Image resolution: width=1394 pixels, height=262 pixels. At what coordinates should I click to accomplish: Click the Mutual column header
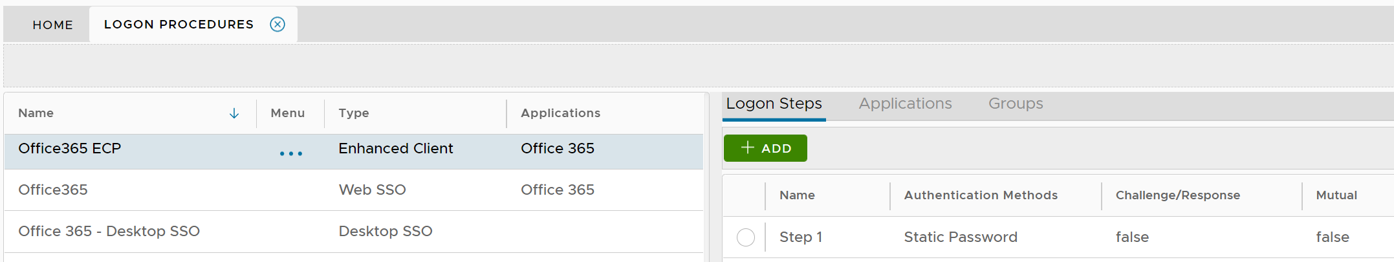point(1336,195)
